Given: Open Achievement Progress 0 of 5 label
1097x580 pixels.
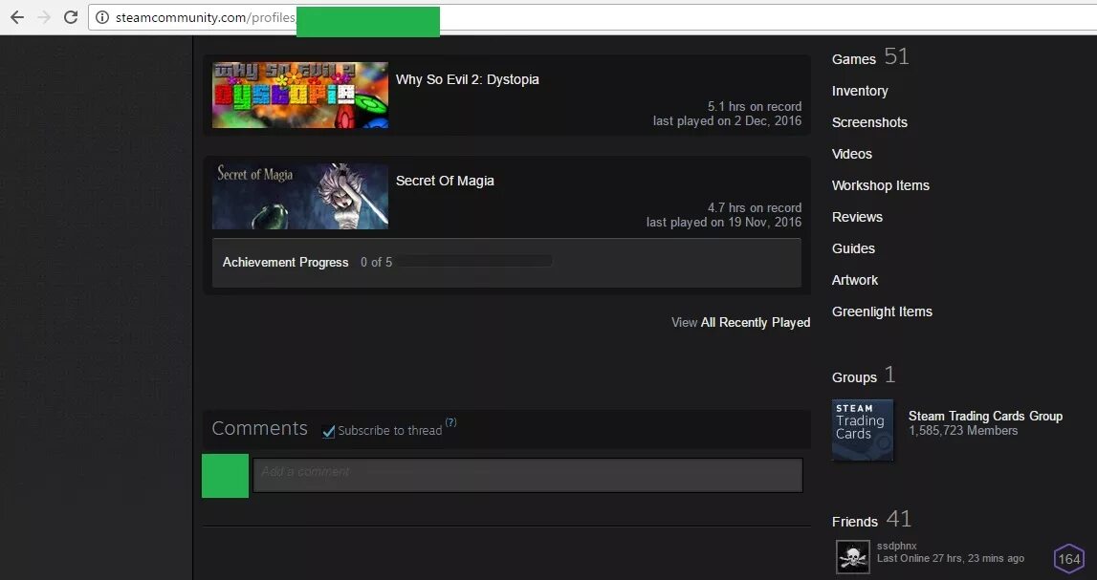Looking at the screenshot, I should click(307, 262).
